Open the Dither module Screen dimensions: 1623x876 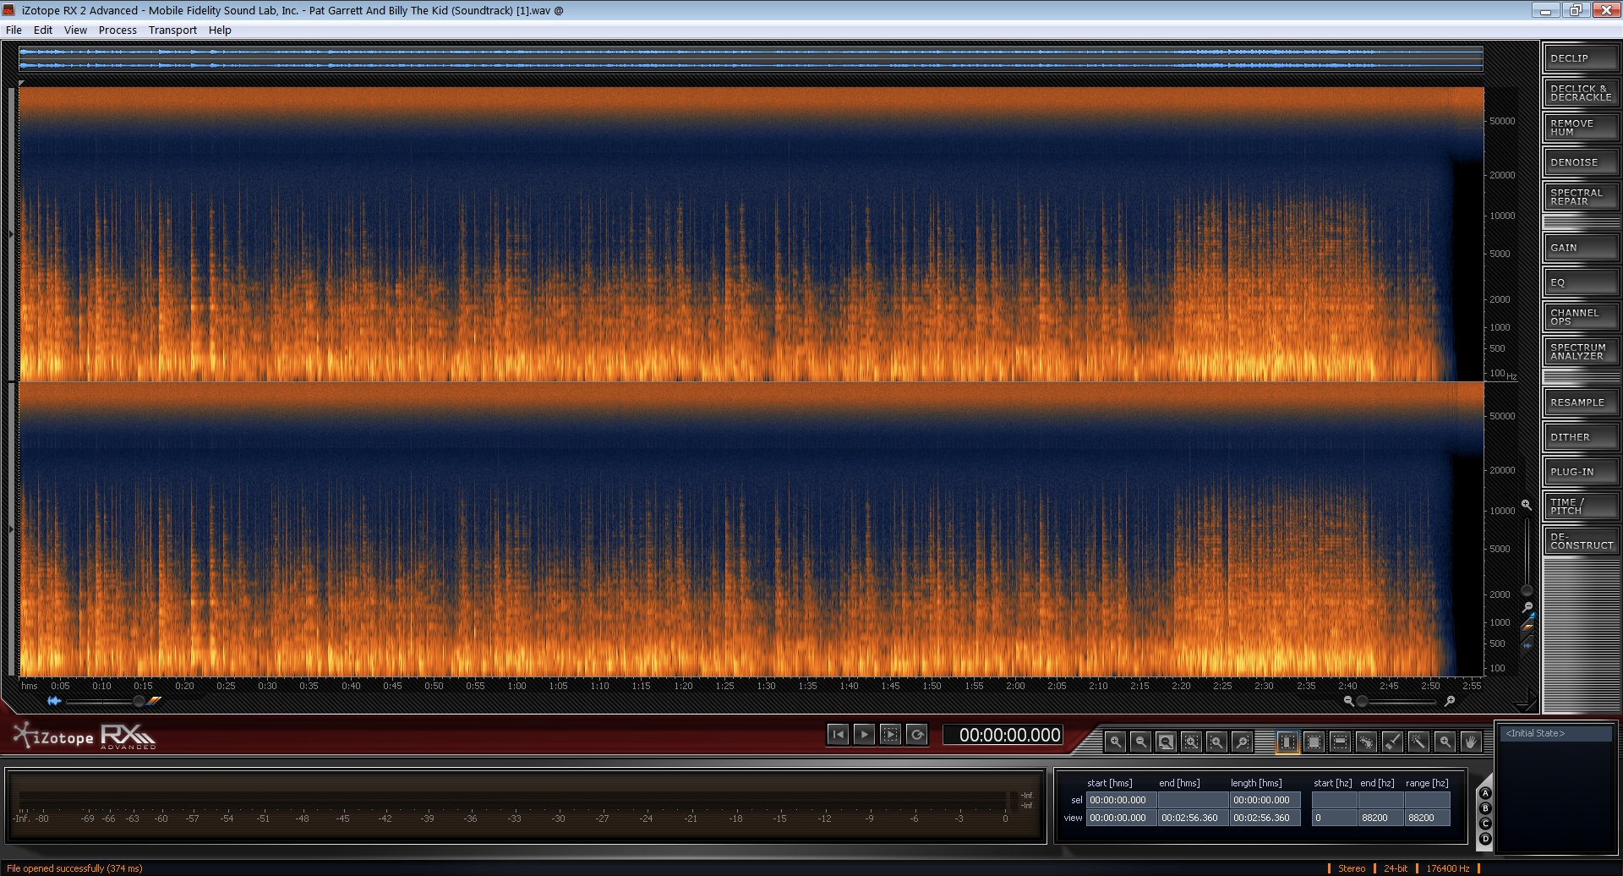click(1581, 437)
